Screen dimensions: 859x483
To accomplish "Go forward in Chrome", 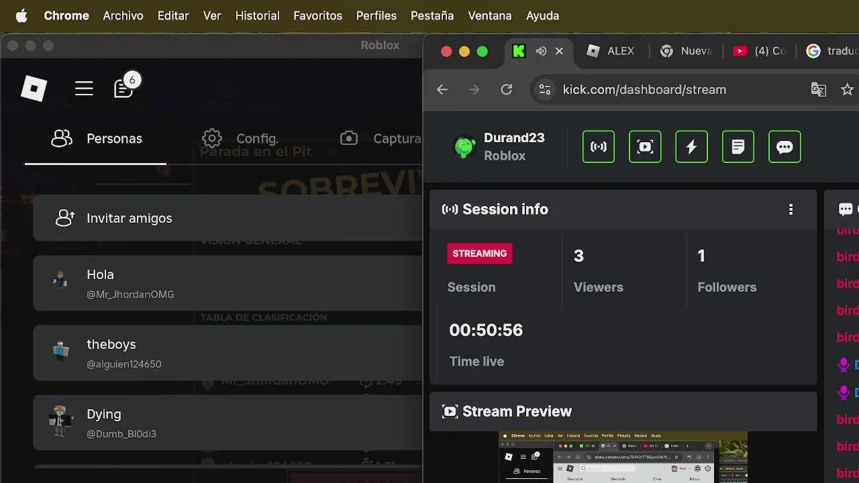I will click(474, 89).
